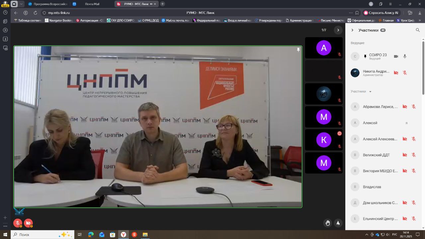Viewport: 425px width, 239px height.
Task: Expand the tab group dropdown arrow
Action: [22, 4]
